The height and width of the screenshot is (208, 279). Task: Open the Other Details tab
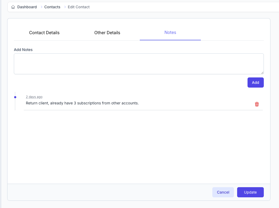[x=107, y=33]
